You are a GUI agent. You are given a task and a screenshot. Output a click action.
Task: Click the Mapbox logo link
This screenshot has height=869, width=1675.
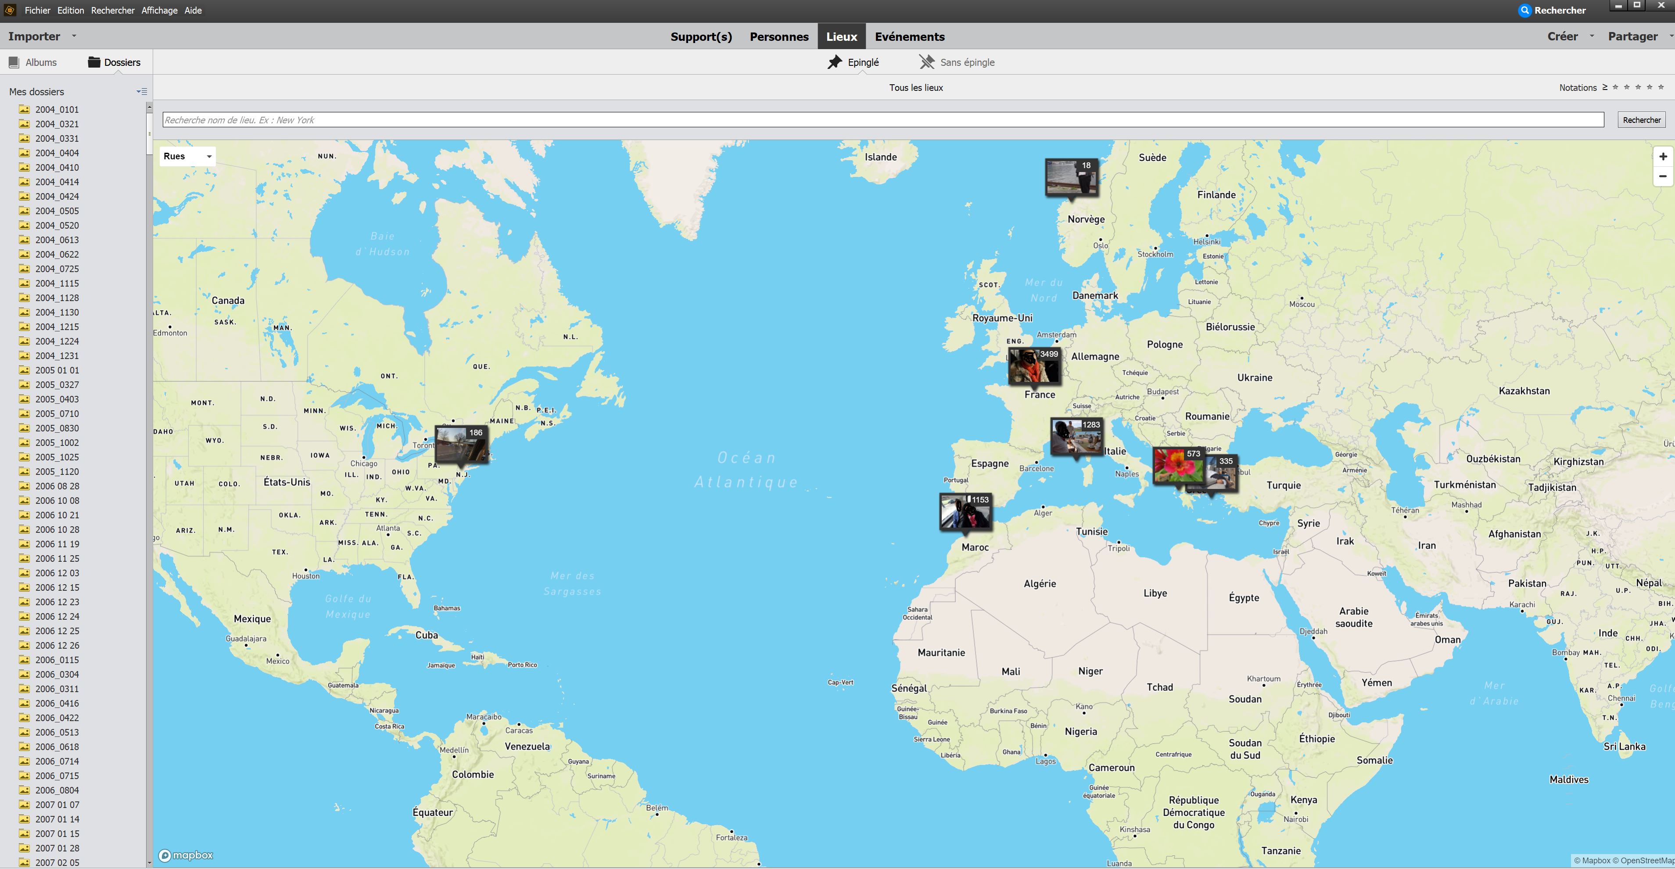pyautogui.click(x=186, y=855)
